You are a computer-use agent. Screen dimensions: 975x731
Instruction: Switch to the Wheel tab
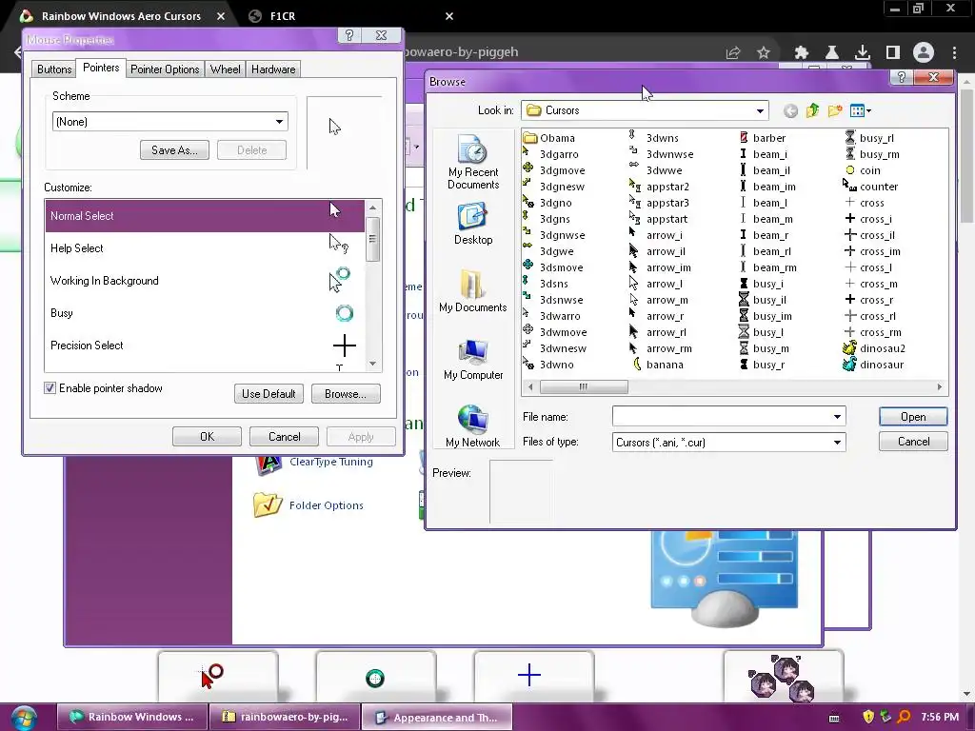pyautogui.click(x=225, y=69)
